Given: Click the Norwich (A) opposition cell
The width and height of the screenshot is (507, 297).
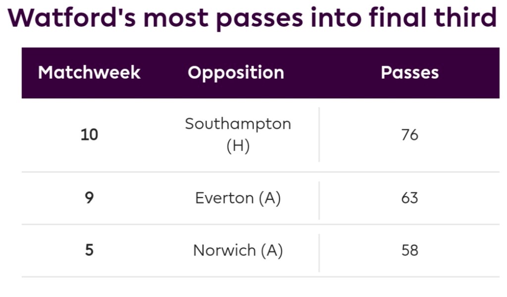Looking at the screenshot, I should tap(238, 250).
